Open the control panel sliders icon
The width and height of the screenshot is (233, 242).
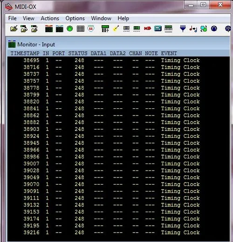pyautogui.click(x=105, y=28)
